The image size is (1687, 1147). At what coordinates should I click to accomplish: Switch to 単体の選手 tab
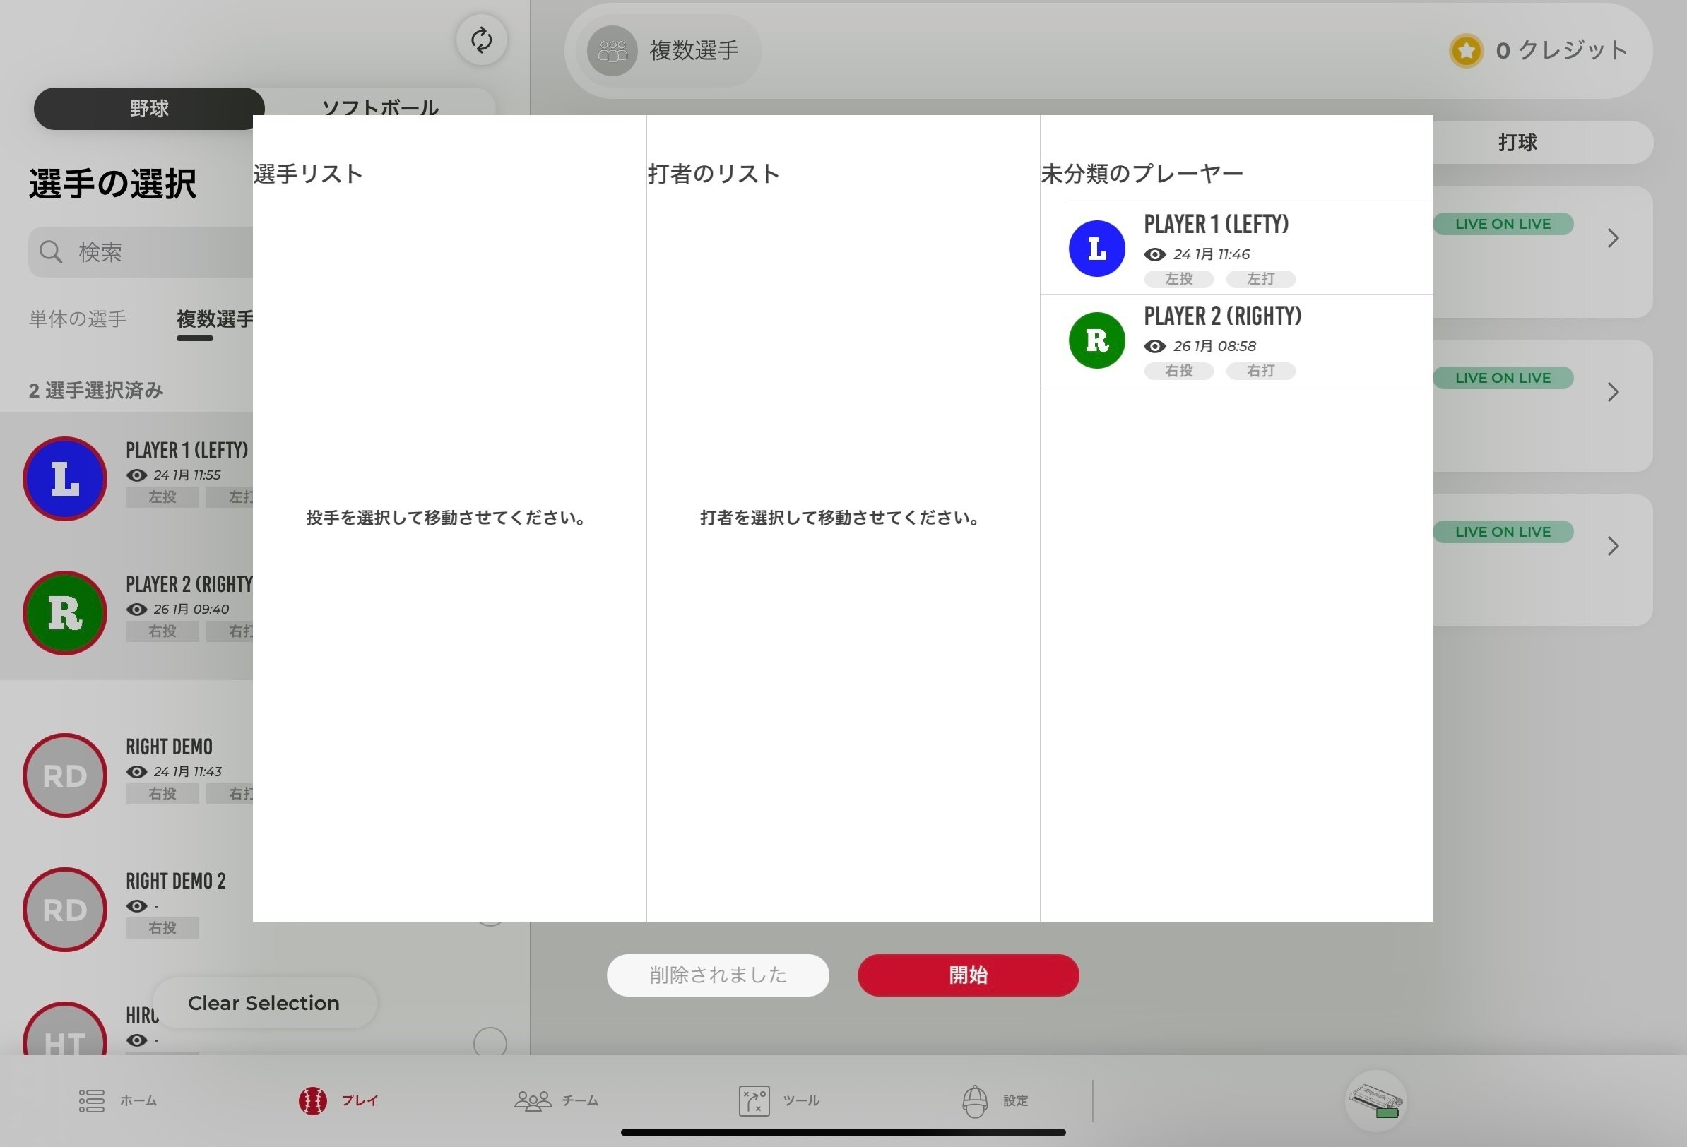tap(78, 319)
